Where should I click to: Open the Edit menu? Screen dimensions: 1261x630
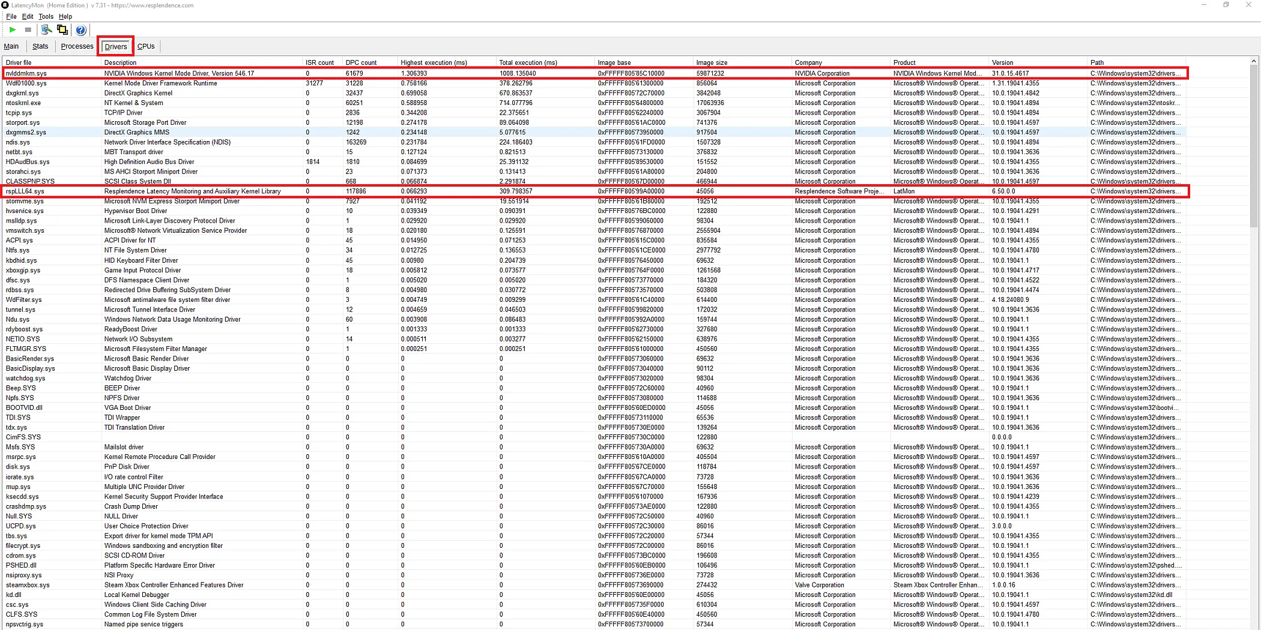[28, 16]
